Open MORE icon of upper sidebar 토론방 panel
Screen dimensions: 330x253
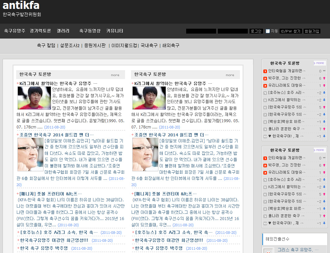point(319,63)
